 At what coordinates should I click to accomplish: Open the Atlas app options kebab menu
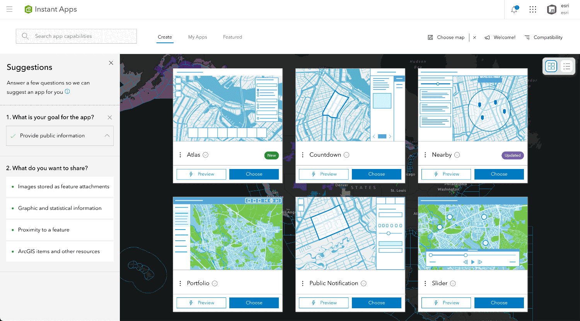pos(180,154)
